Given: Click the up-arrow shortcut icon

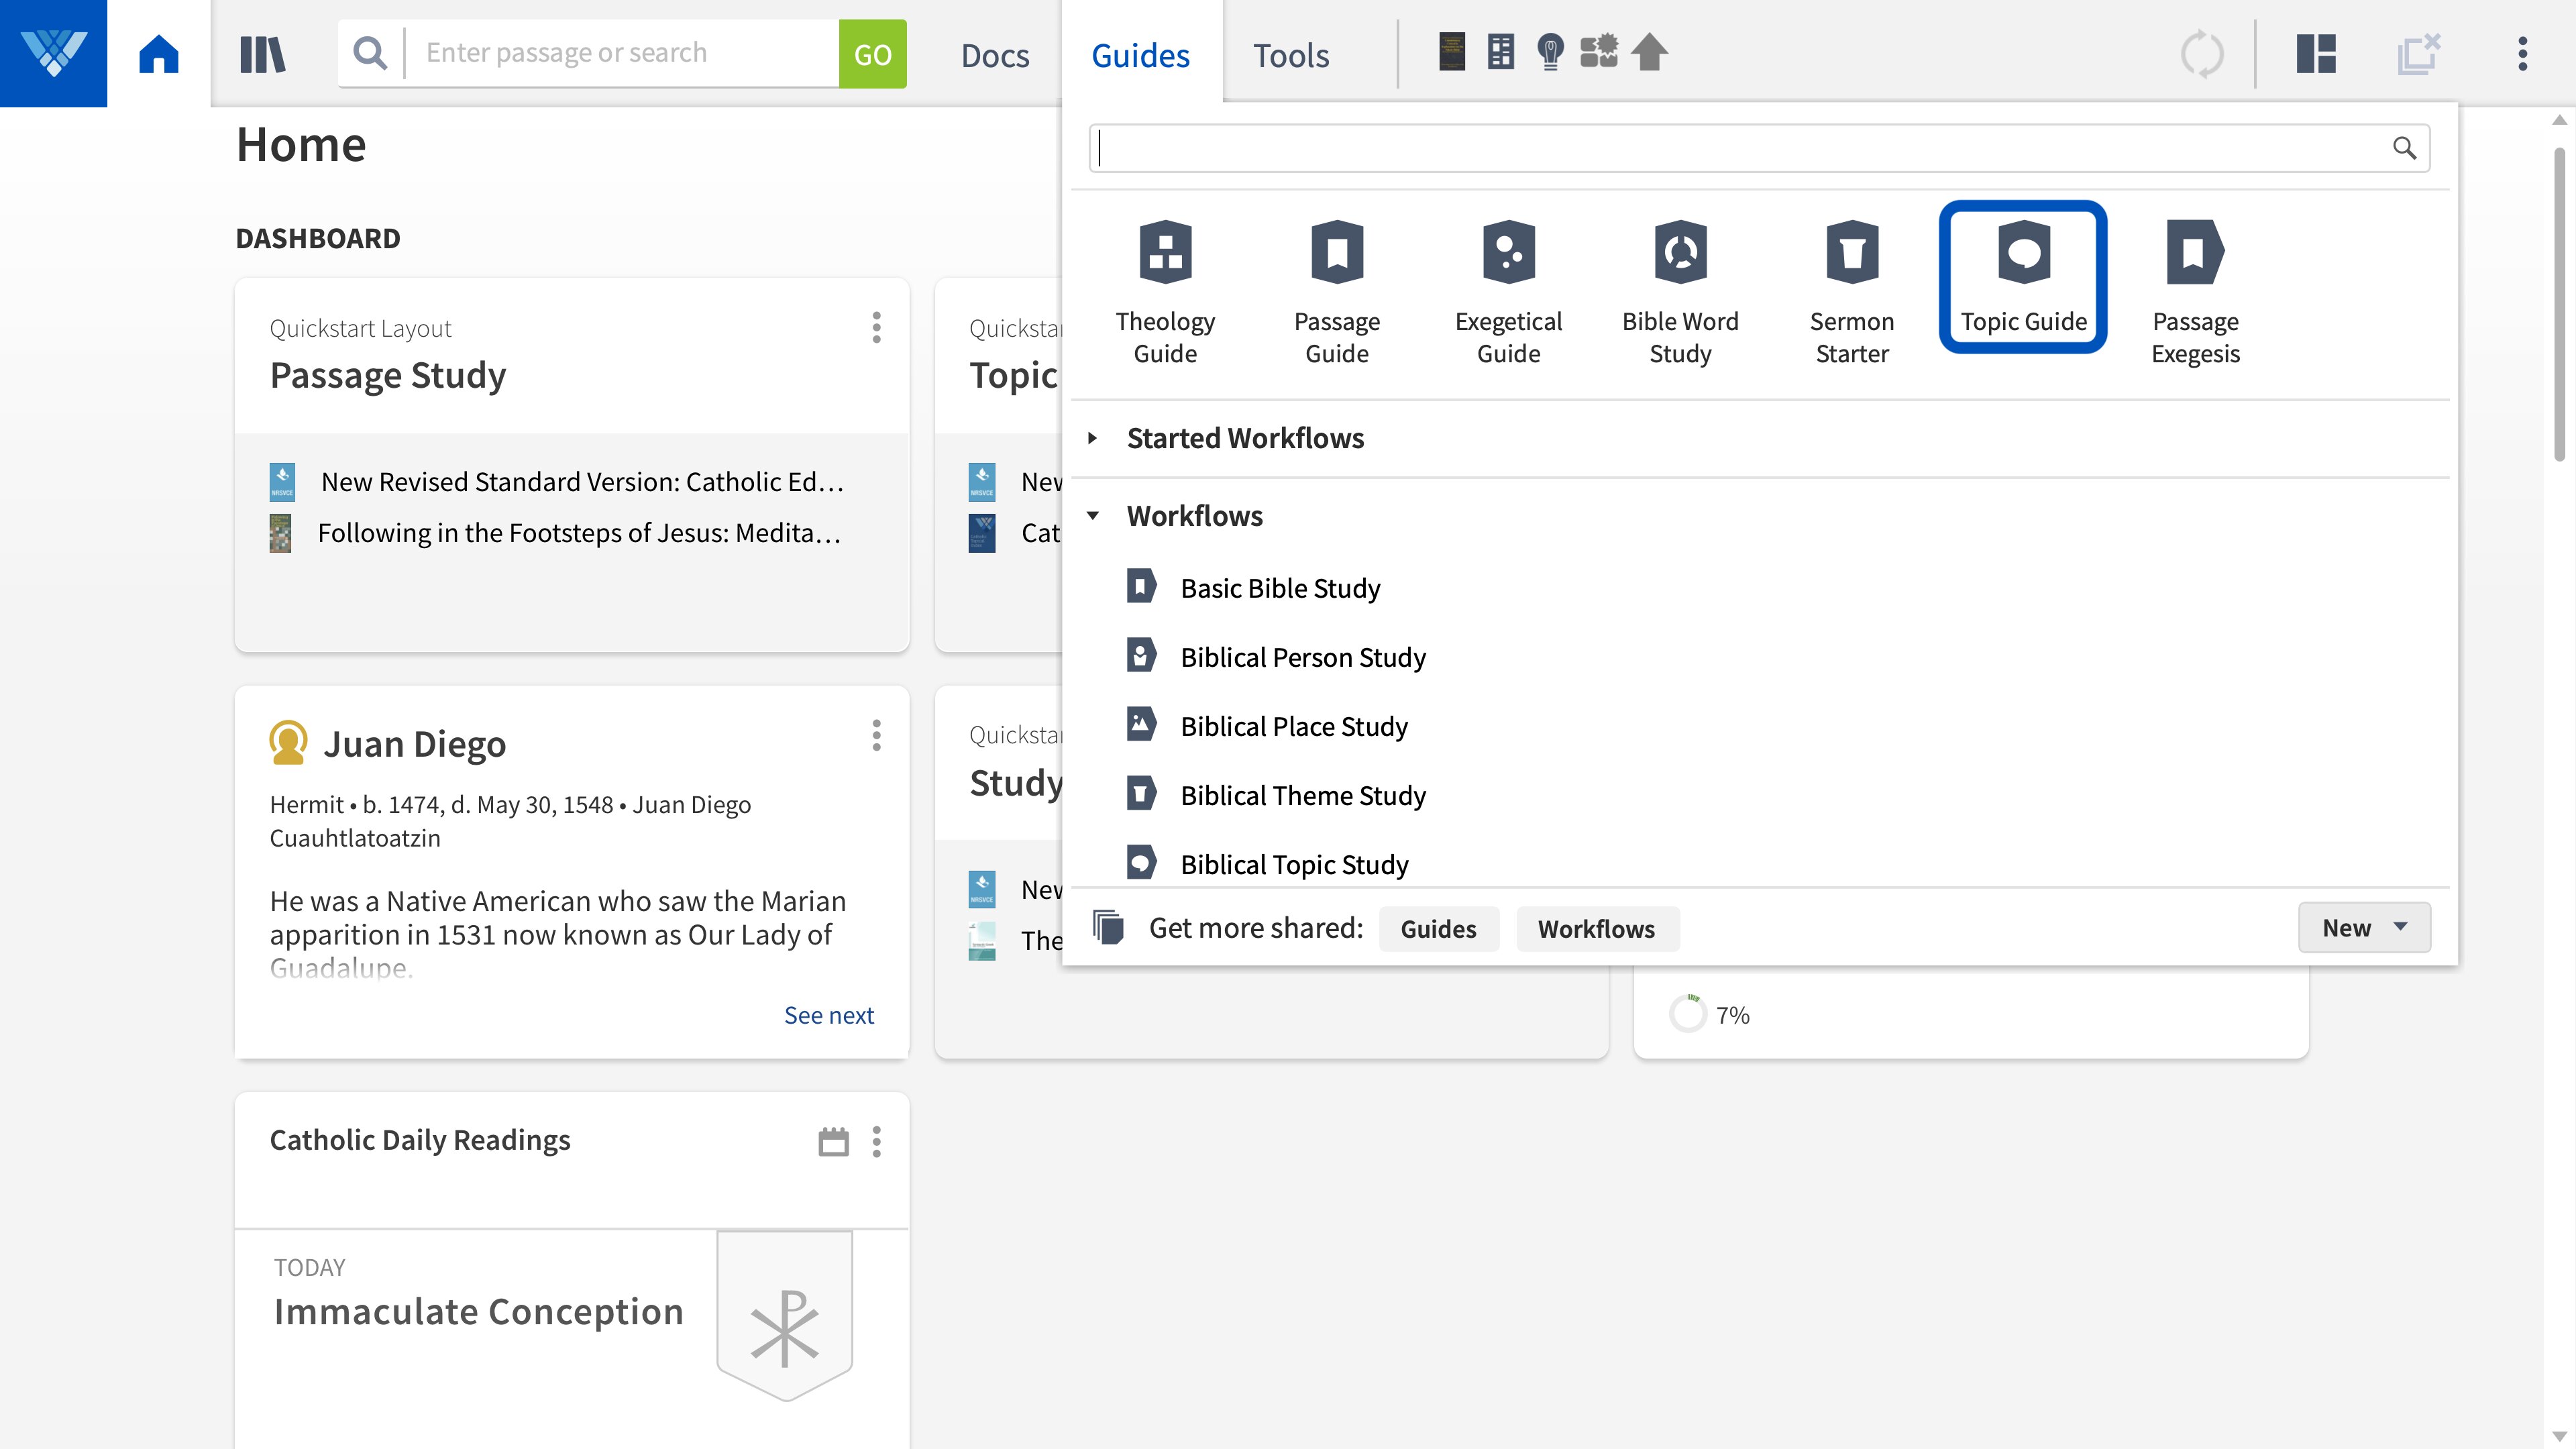Looking at the screenshot, I should (1650, 52).
